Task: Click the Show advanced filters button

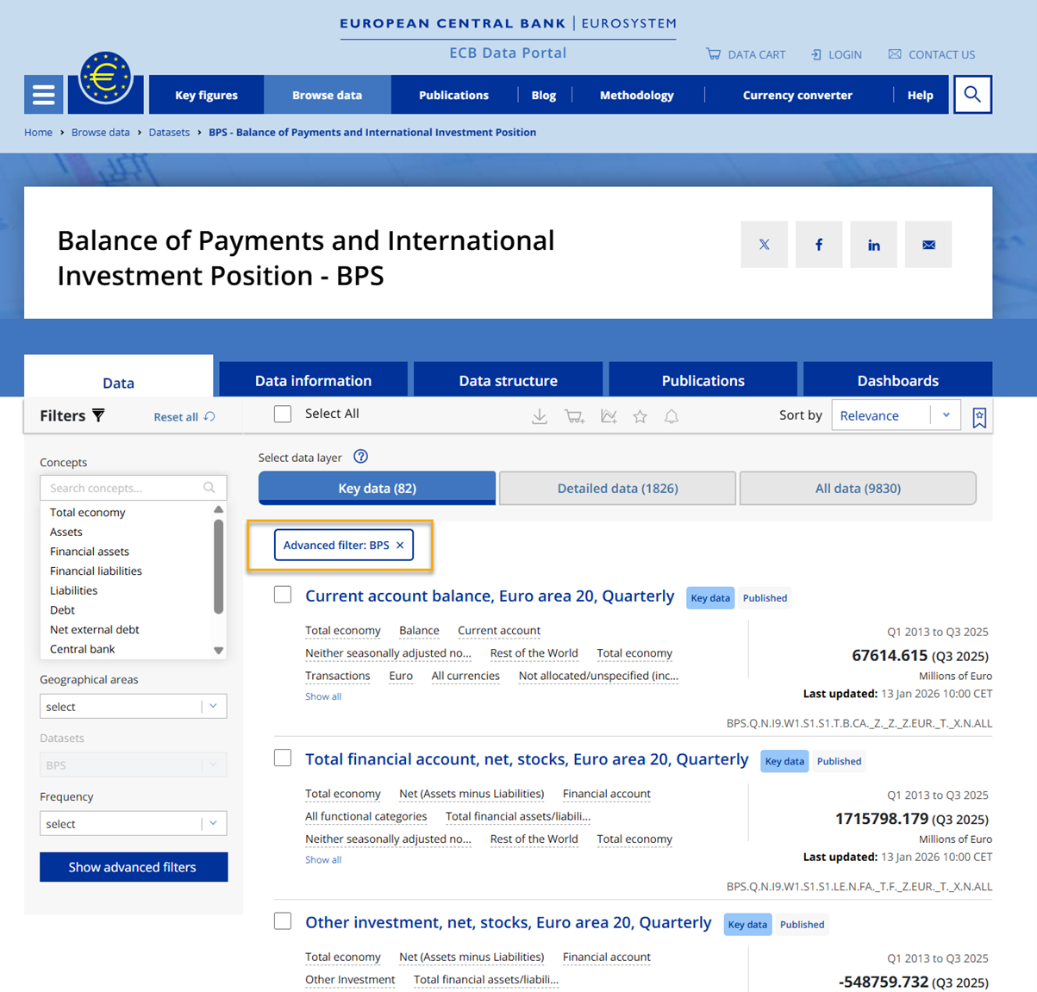Action: pyautogui.click(x=133, y=867)
